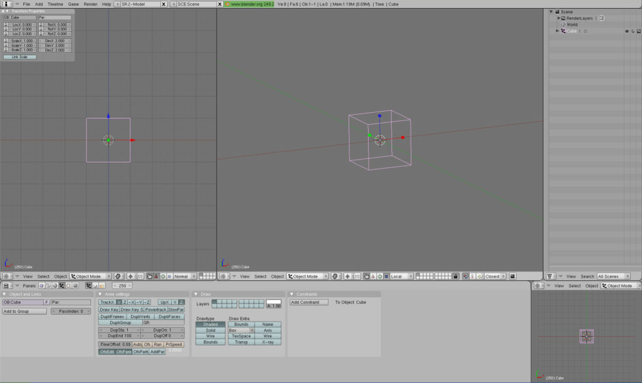Screen dimensions: 642x383
Task: Expand RenderLayers entry in Outliner
Action: tap(558, 18)
